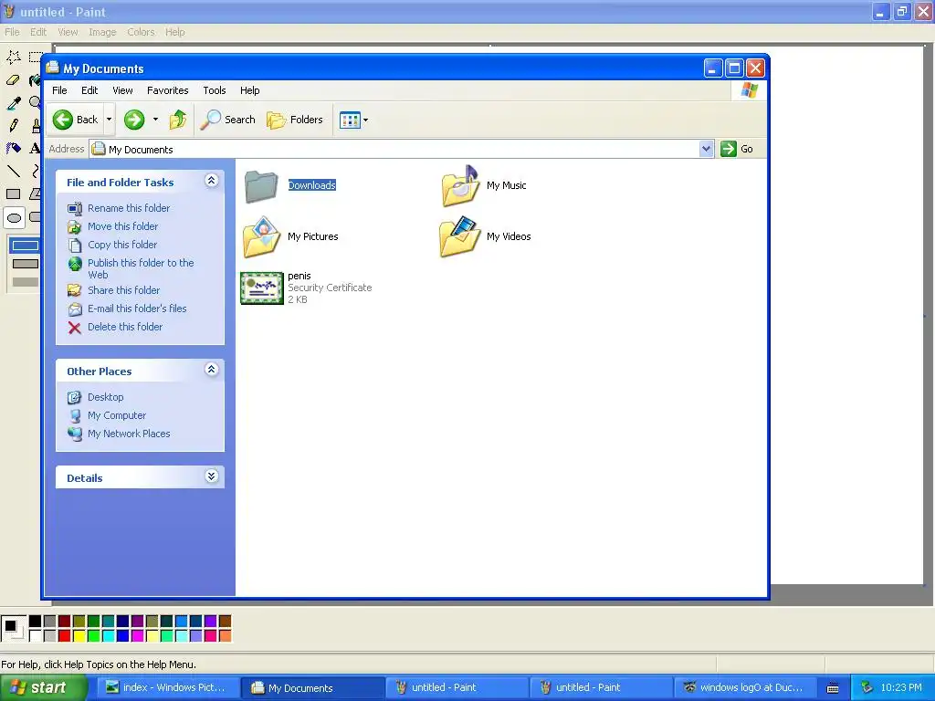The width and height of the screenshot is (935, 701).
Task: Go up one folder level
Action: click(178, 120)
